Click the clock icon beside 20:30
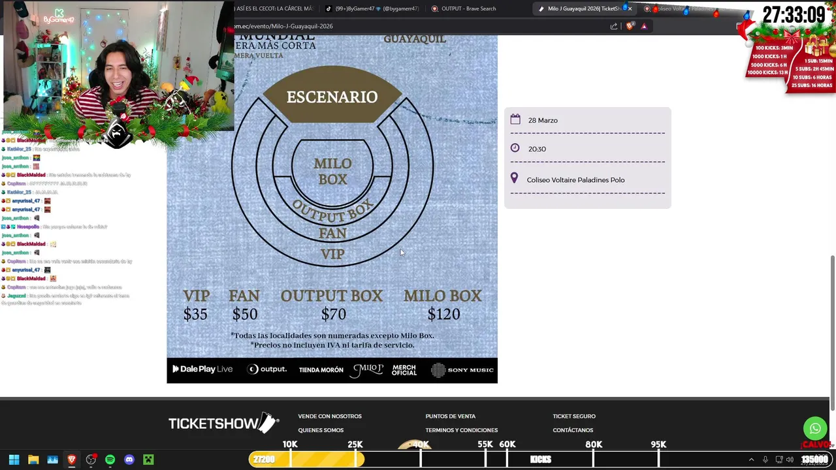 click(515, 148)
